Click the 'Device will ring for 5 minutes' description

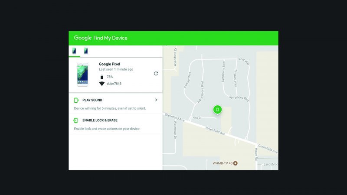click(110, 108)
